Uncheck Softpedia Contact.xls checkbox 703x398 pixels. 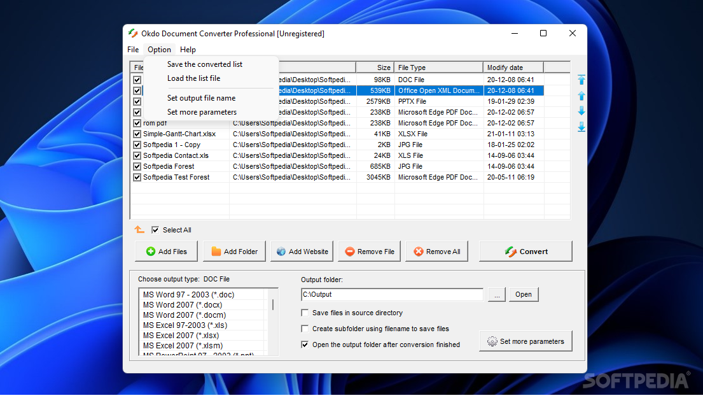click(x=137, y=156)
